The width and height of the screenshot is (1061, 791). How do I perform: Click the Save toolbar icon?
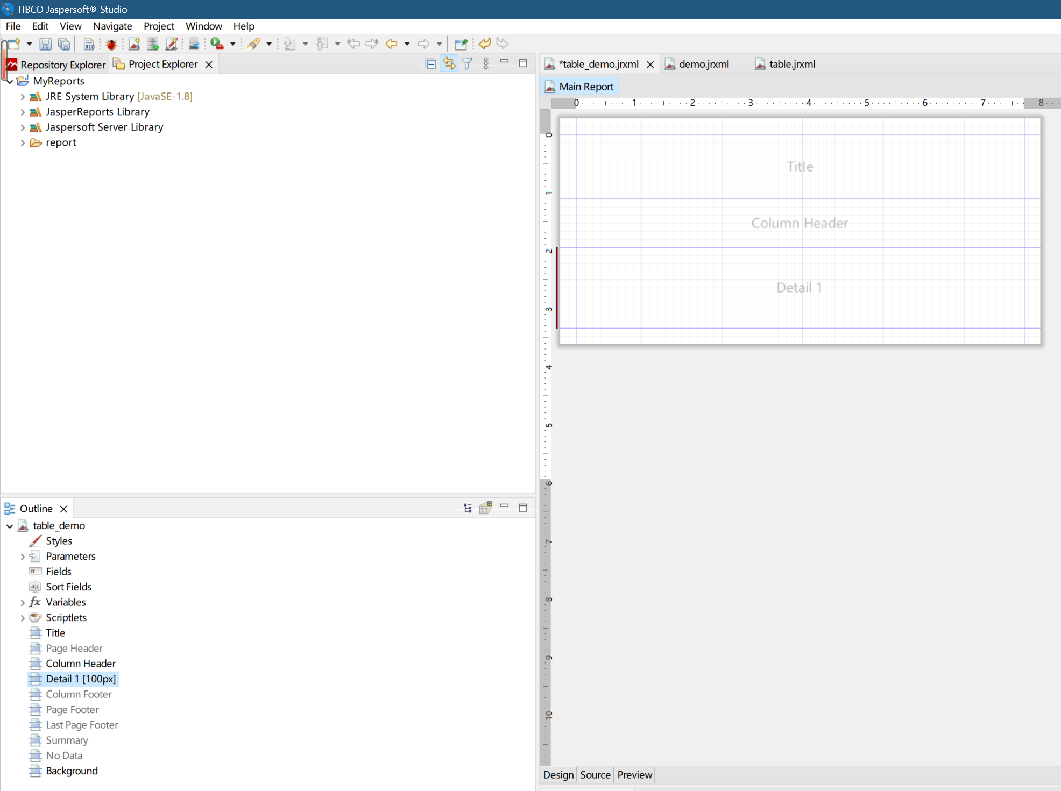pos(46,44)
